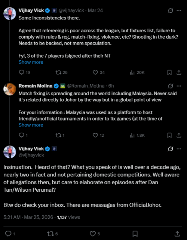The image size is (187, 240).
Task: Open Romain Molina's profile picture
Action: tap(10, 89)
